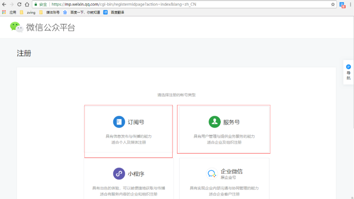Click the blue 订阅号 document icon
Image resolution: width=354 pixels, height=199 pixels.
(x=119, y=122)
